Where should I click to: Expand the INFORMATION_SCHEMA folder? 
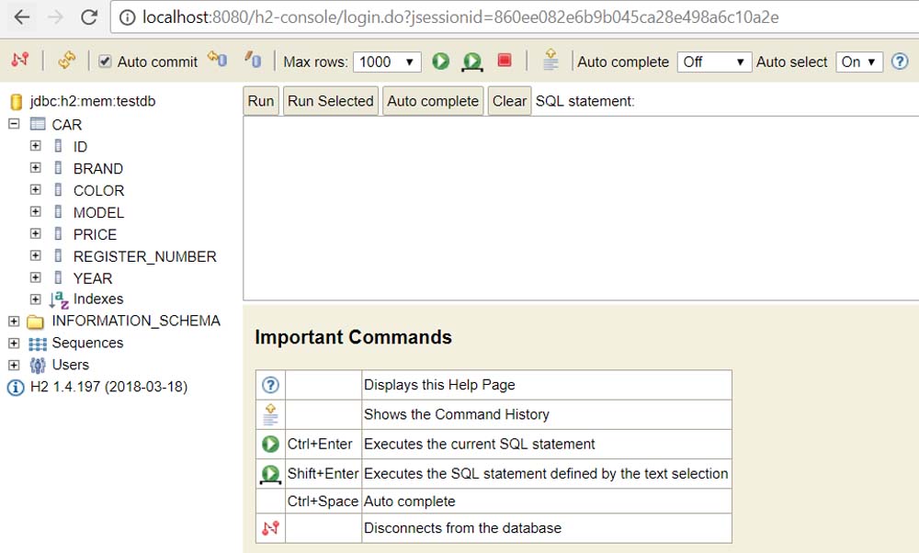point(14,321)
